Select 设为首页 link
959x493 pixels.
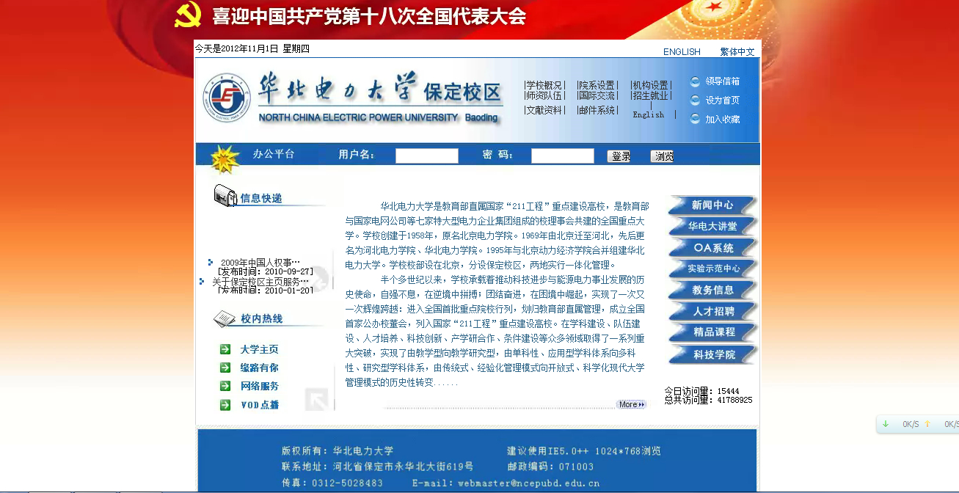[x=723, y=101]
